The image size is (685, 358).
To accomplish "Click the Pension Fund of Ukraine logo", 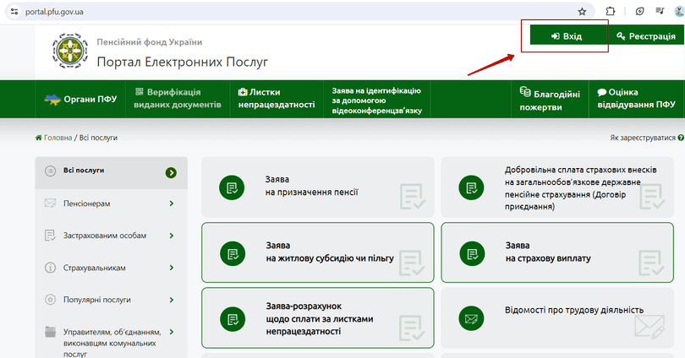I will click(68, 51).
